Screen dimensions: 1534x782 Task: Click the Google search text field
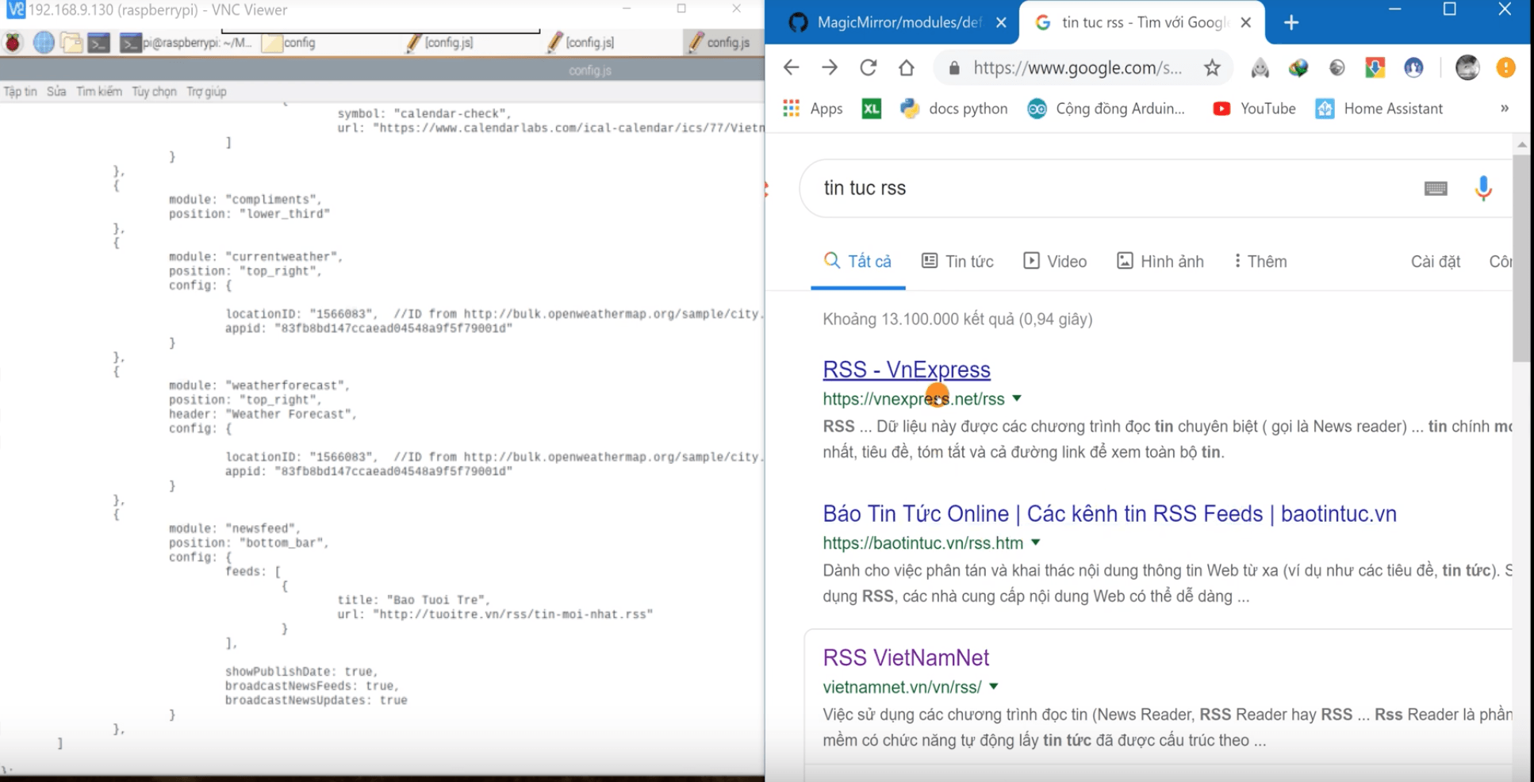(1110, 189)
